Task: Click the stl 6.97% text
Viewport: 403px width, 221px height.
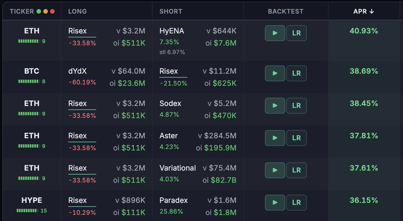Action: click(172, 52)
